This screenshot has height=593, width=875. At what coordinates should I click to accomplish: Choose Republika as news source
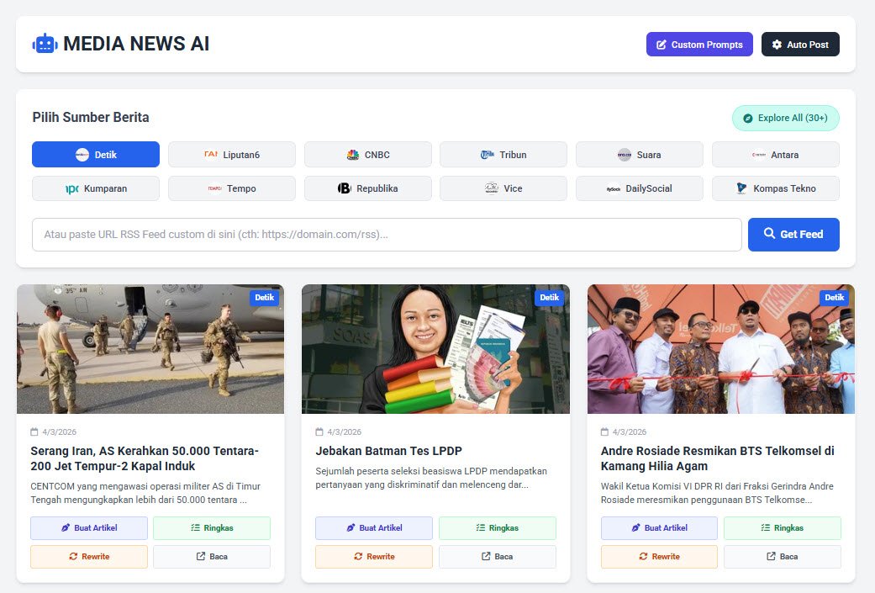click(368, 188)
